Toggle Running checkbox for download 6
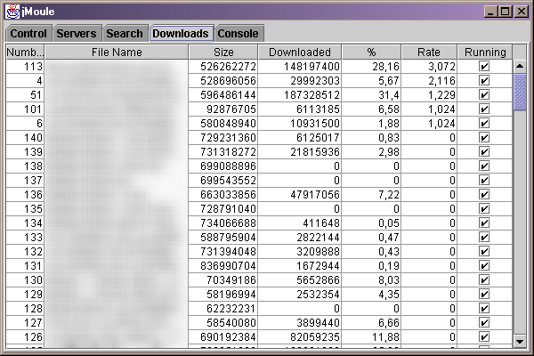This screenshot has height=356, width=534. coord(484,124)
